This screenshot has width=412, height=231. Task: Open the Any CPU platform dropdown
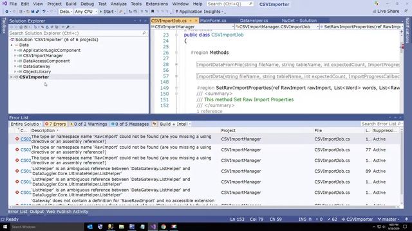point(86,12)
